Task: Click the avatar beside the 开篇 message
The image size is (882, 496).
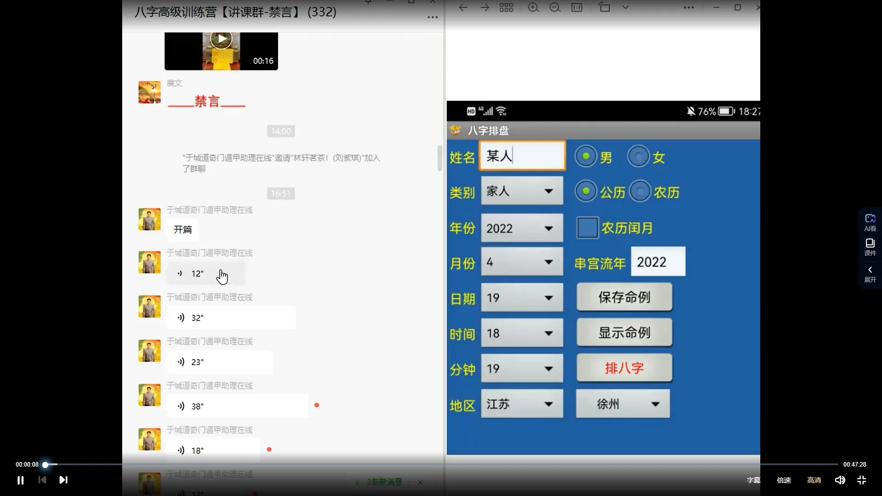Action: coord(150,219)
